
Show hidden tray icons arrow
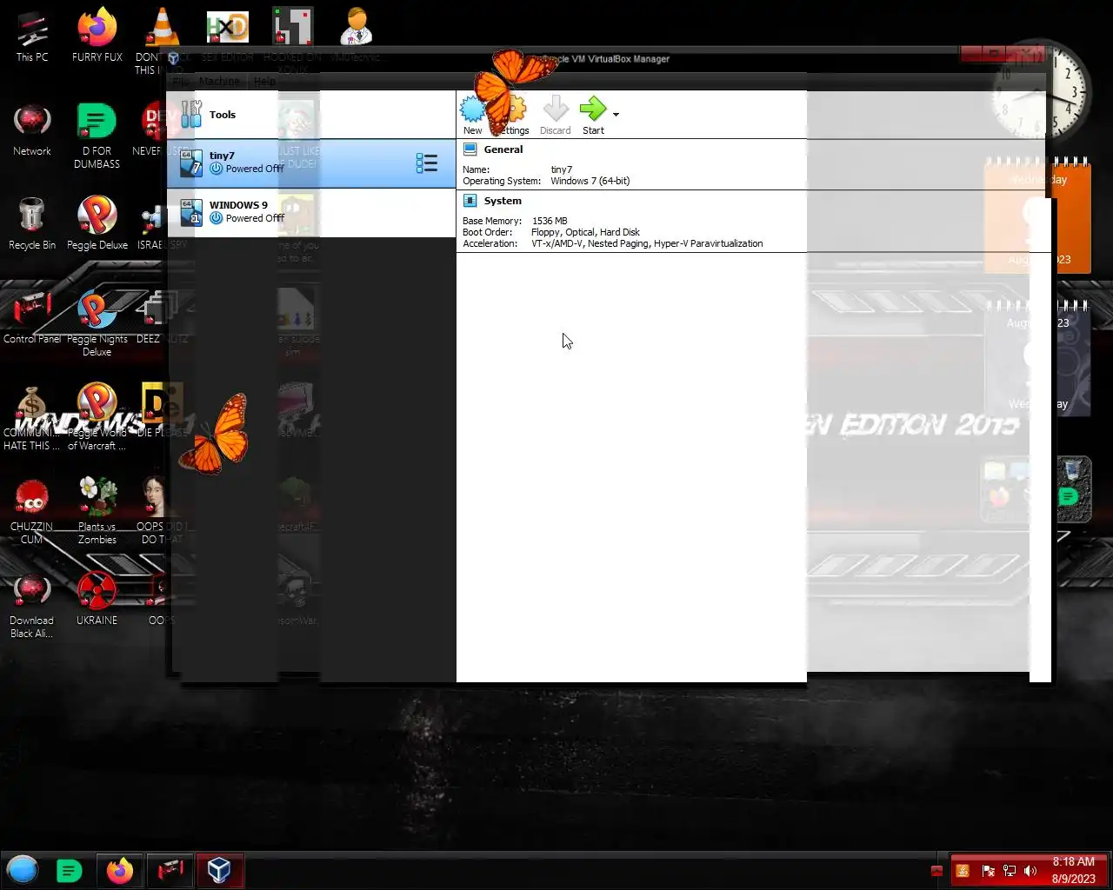point(936,871)
